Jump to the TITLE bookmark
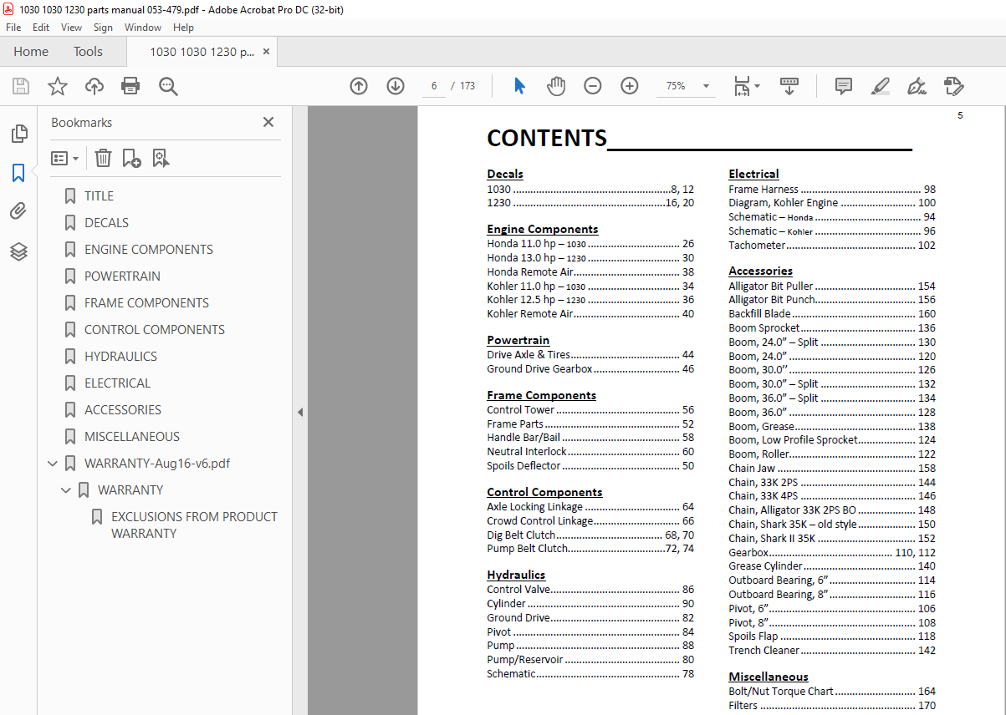 [x=99, y=195]
